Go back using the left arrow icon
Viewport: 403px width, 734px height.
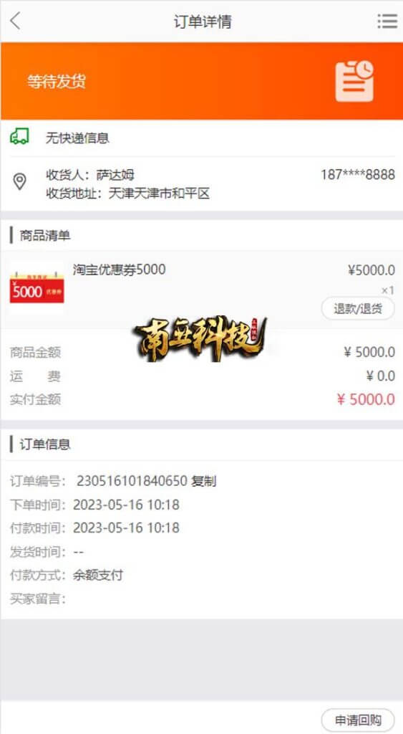point(16,21)
